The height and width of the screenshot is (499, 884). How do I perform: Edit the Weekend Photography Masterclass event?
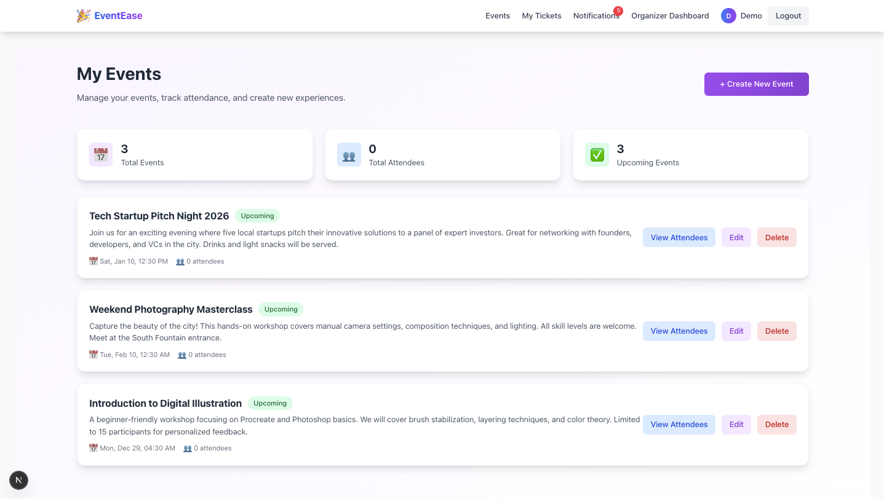click(x=736, y=331)
